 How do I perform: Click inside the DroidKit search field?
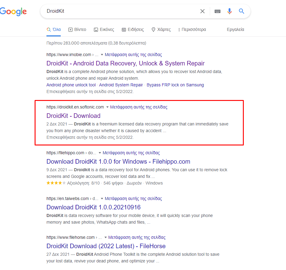click(121, 11)
